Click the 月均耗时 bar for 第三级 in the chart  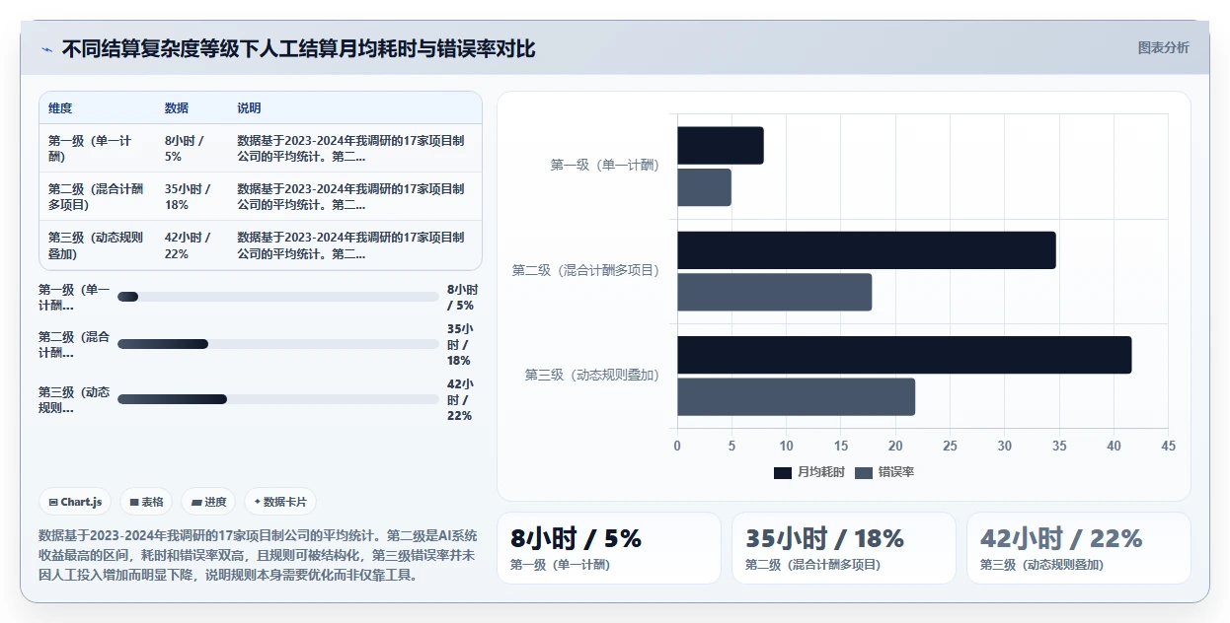coord(904,355)
